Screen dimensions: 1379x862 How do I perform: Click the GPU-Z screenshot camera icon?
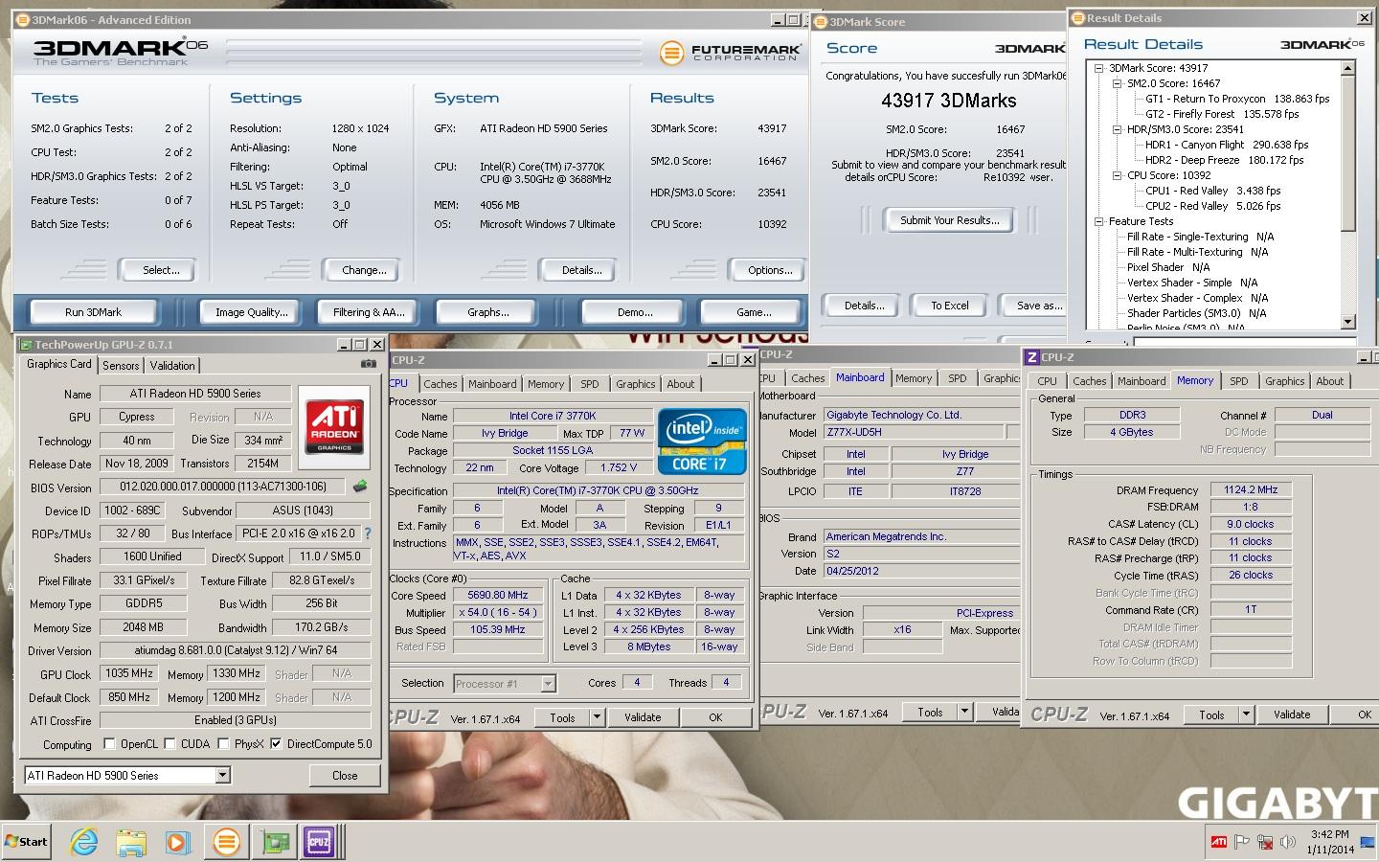tap(368, 364)
